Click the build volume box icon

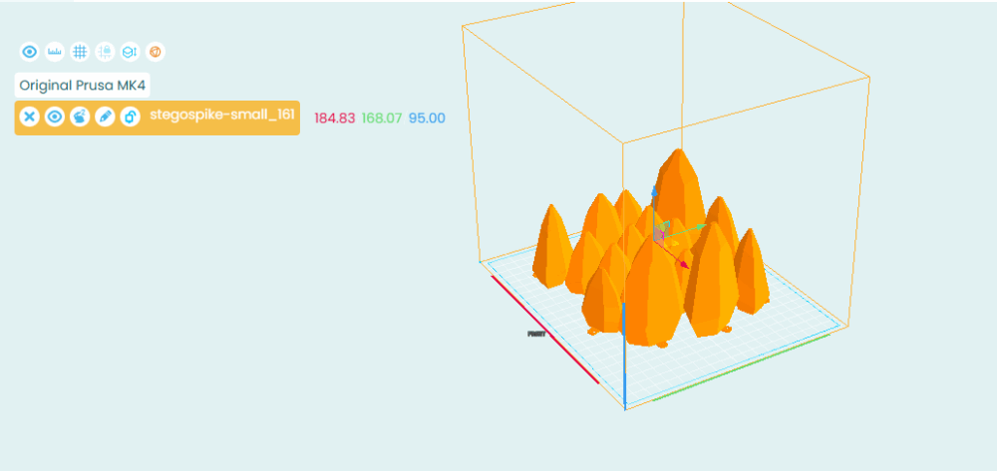(x=130, y=51)
